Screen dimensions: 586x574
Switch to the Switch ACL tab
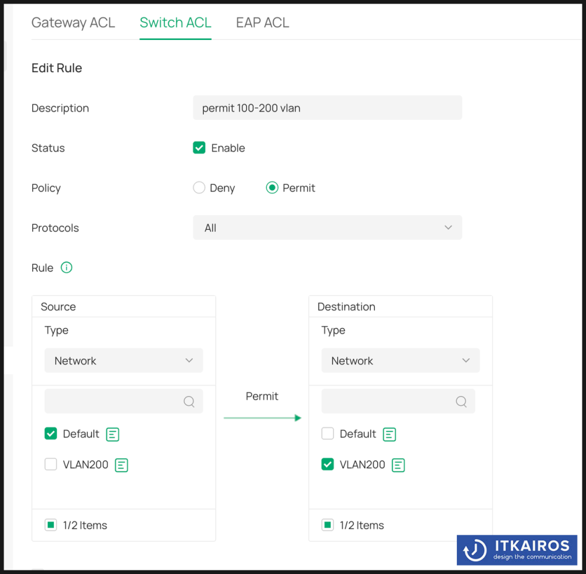175,22
